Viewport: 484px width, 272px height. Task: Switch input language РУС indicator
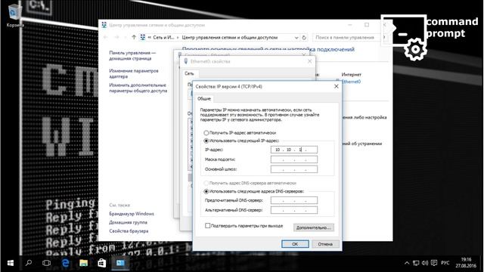pos(445,263)
